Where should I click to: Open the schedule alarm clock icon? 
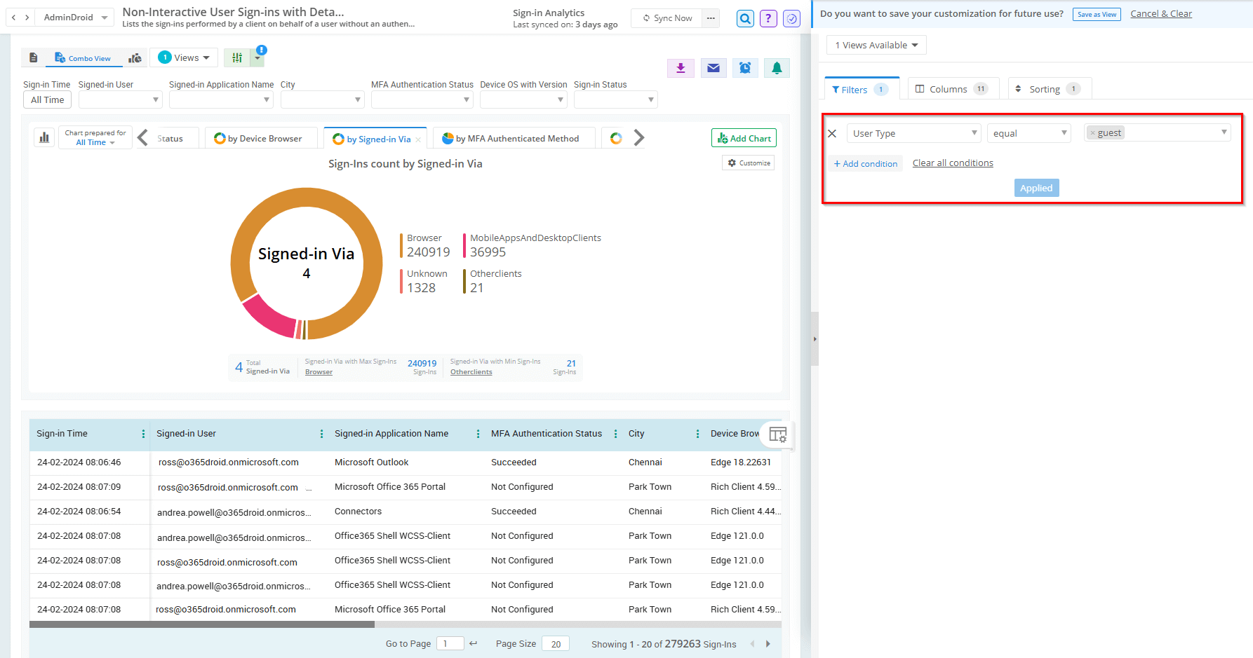[x=745, y=68]
